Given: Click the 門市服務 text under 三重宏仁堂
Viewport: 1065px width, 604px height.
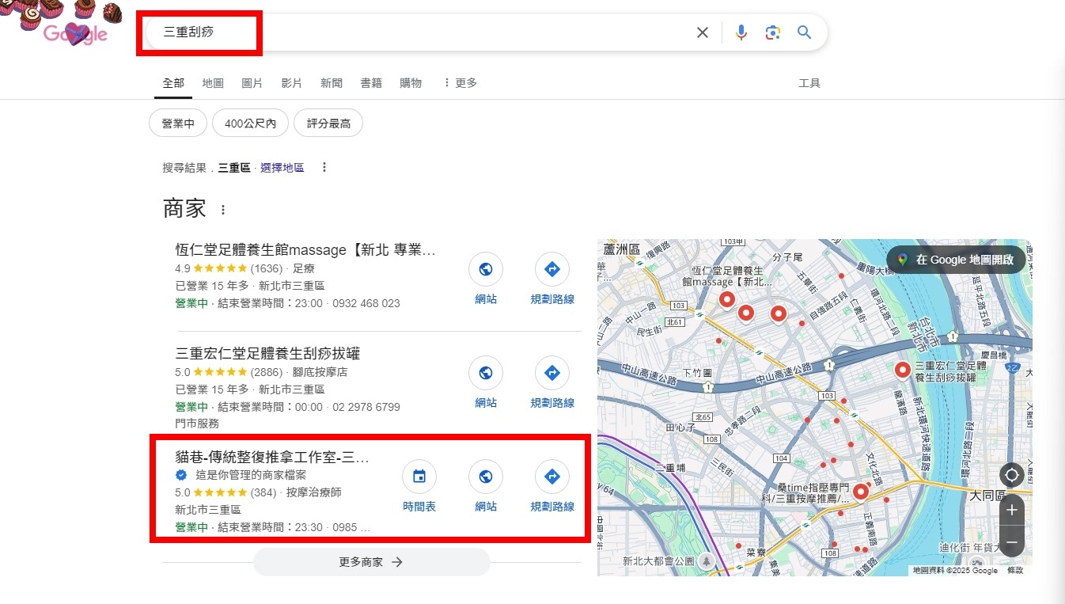Looking at the screenshot, I should click(x=197, y=424).
